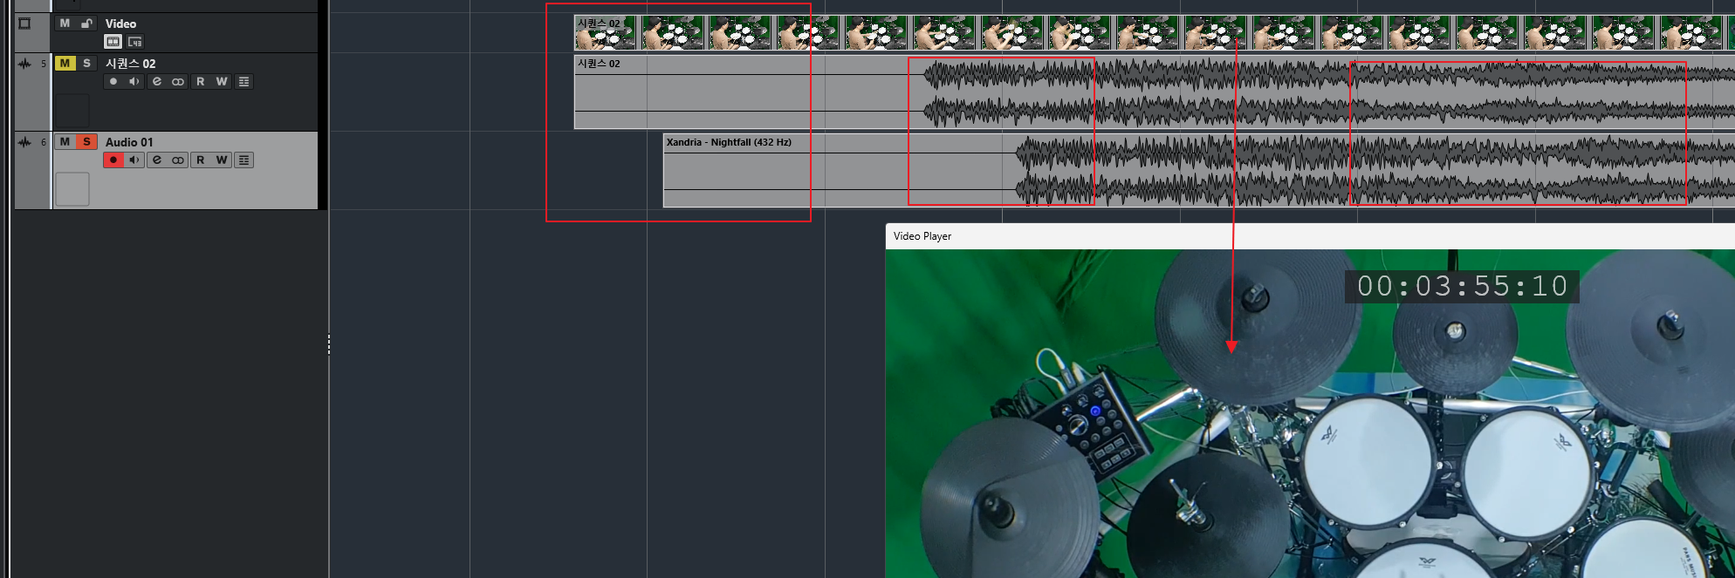This screenshot has width=1735, height=578.
Task: Select the Xandria - Nightfall (432 Hz) audio event
Action: [1199, 170]
